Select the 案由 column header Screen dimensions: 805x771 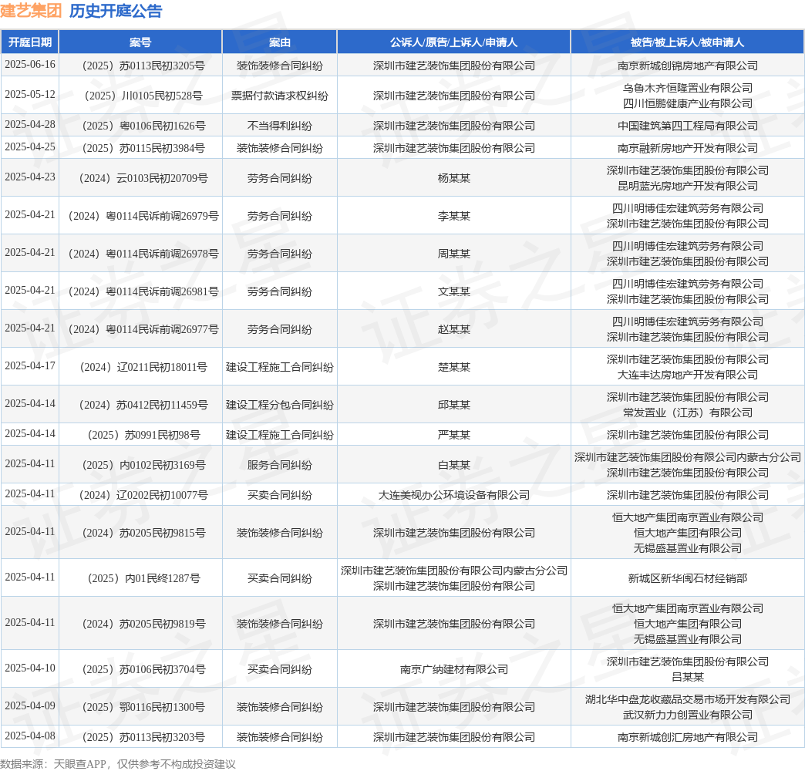279,42
